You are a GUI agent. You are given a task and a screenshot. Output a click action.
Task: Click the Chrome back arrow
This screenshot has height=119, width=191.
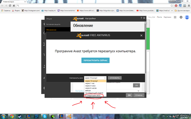click(2, 6)
